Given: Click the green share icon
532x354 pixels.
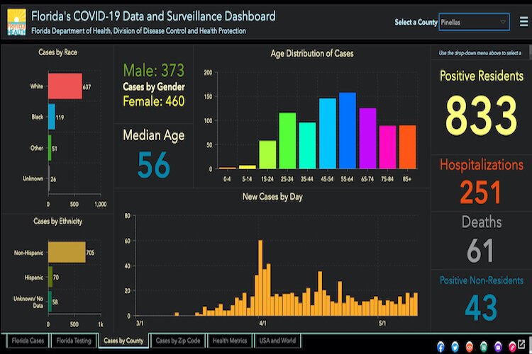Looking at the screenshot, I should (x=482, y=346).
